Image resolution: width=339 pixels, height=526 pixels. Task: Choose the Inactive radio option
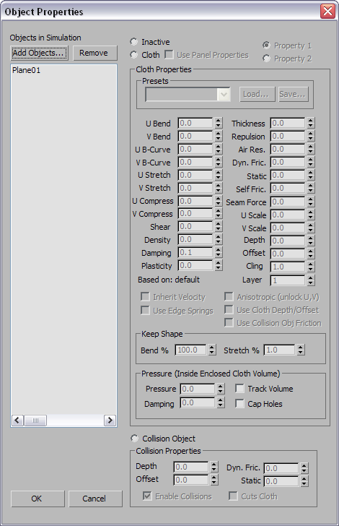[x=134, y=42]
